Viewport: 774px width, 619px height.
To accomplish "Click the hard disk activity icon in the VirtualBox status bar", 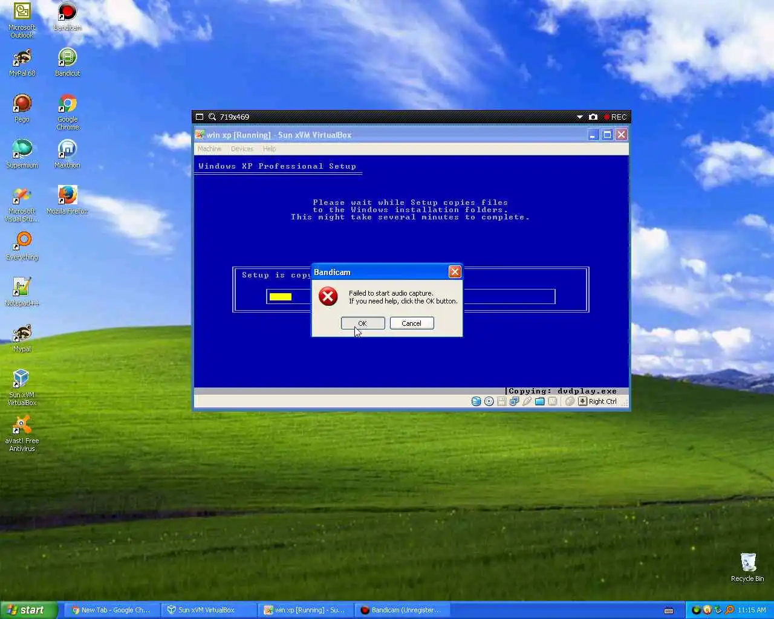I will 476,401.
